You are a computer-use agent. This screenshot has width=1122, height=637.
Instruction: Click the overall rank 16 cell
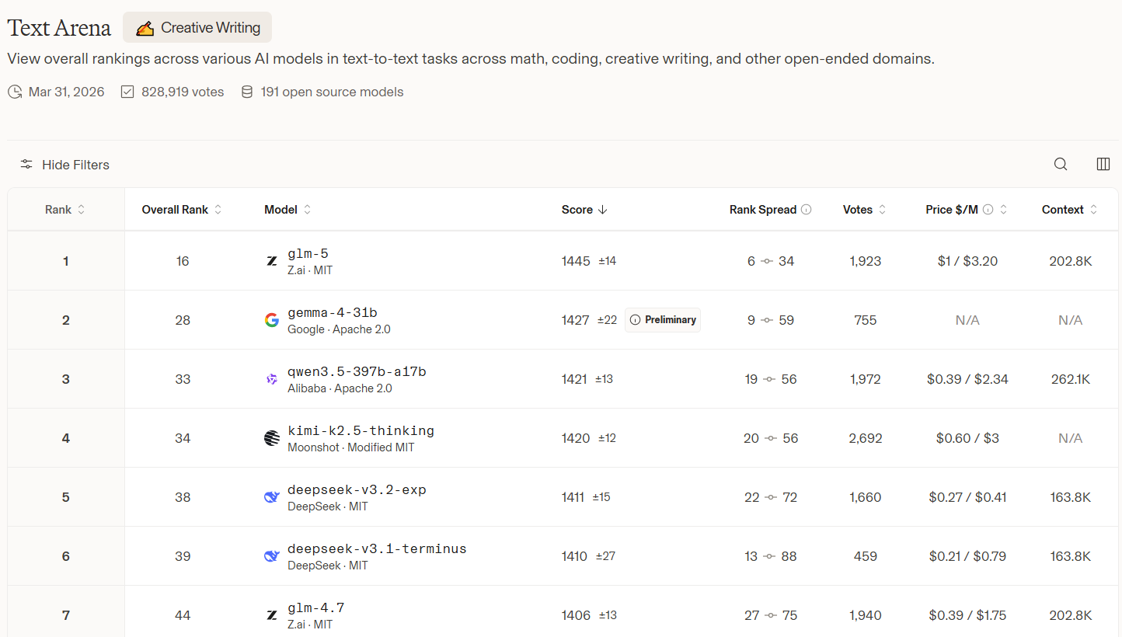coord(183,261)
